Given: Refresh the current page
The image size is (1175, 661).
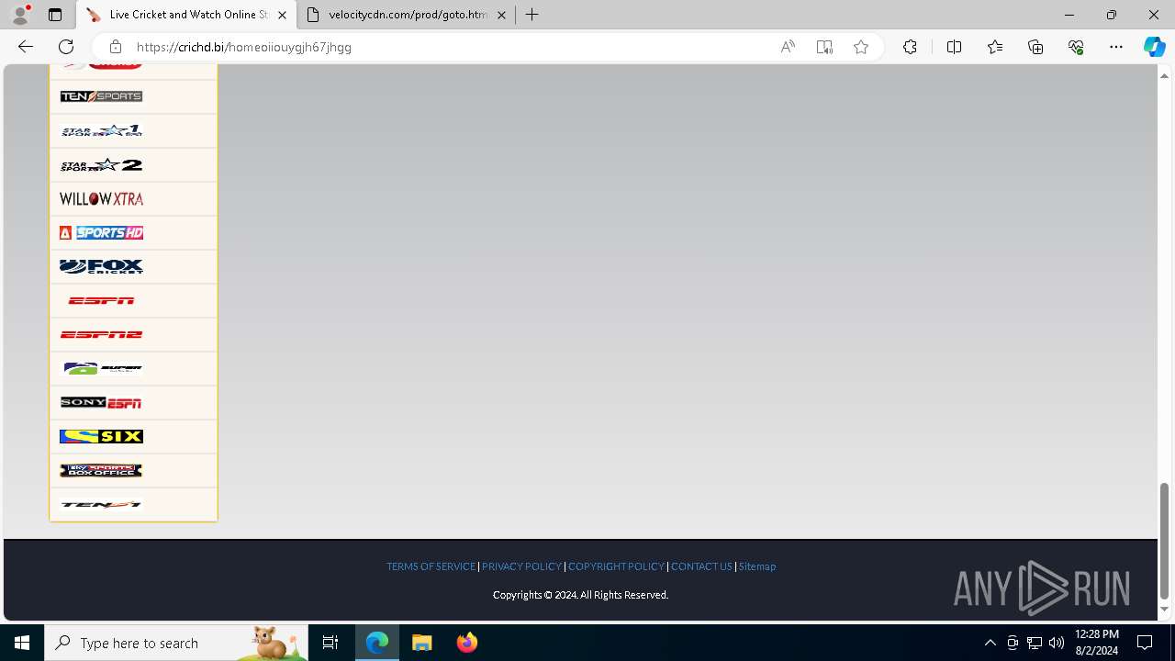Looking at the screenshot, I should tap(66, 47).
